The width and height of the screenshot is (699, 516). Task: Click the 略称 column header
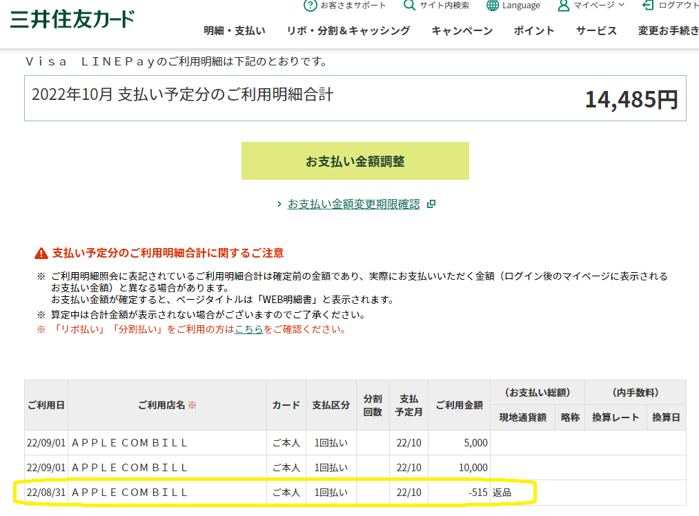coord(570,417)
